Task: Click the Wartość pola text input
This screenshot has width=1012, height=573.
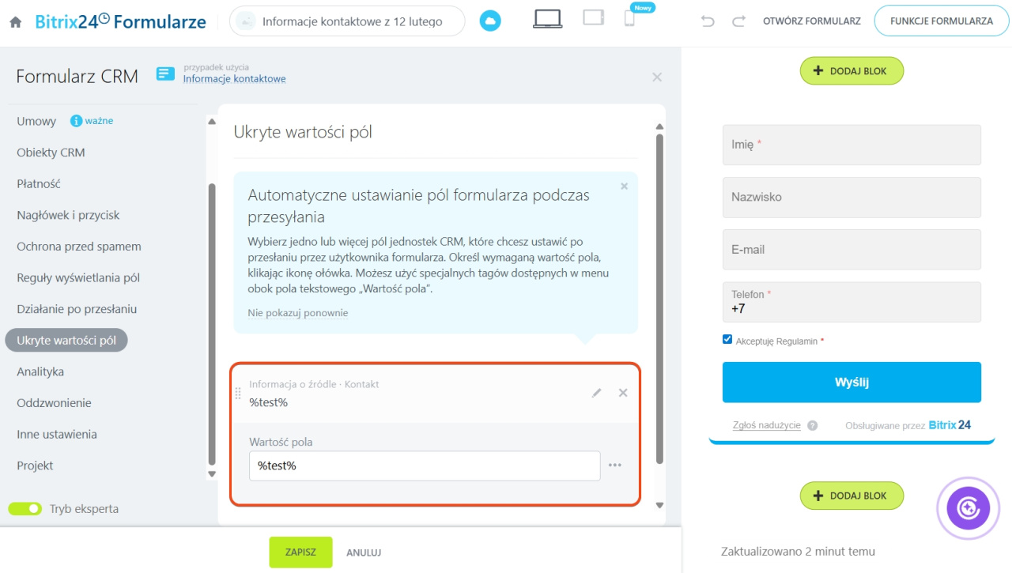Action: tap(425, 466)
